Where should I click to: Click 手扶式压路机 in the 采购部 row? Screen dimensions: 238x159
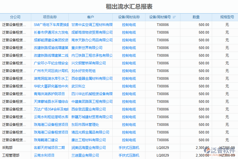[x=129, y=148]
